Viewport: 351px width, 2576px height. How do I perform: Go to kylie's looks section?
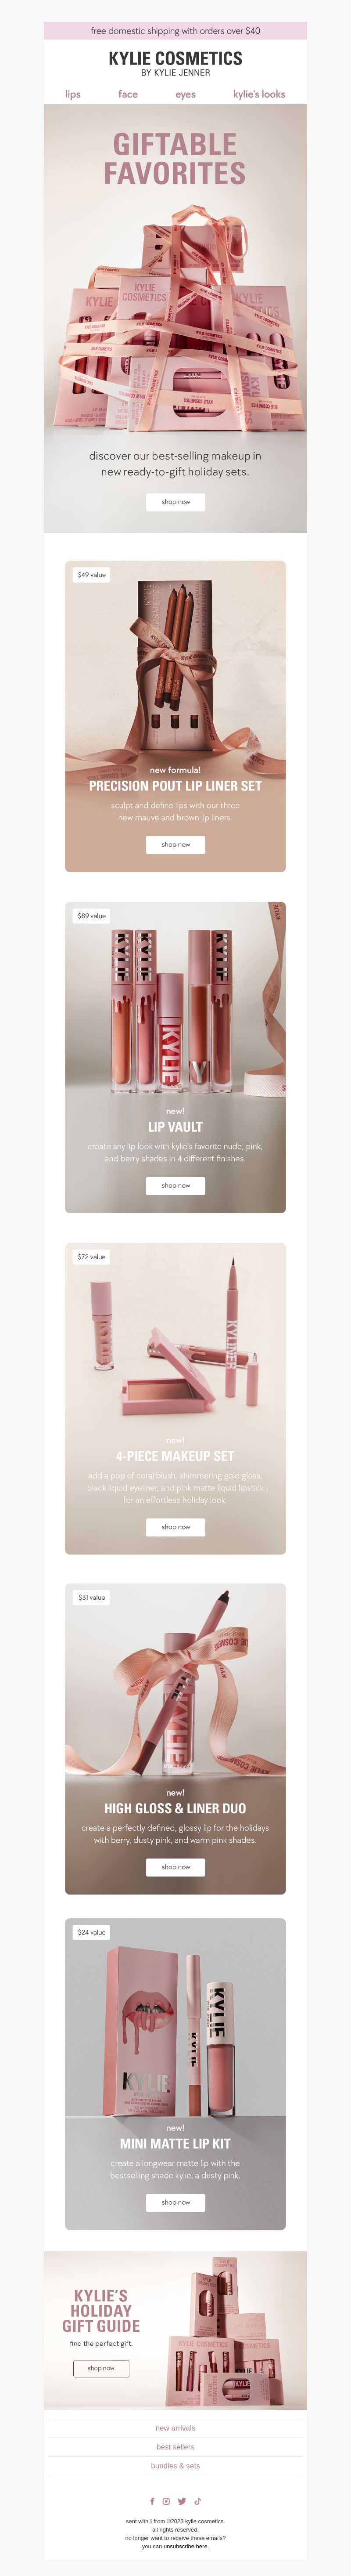point(259,94)
